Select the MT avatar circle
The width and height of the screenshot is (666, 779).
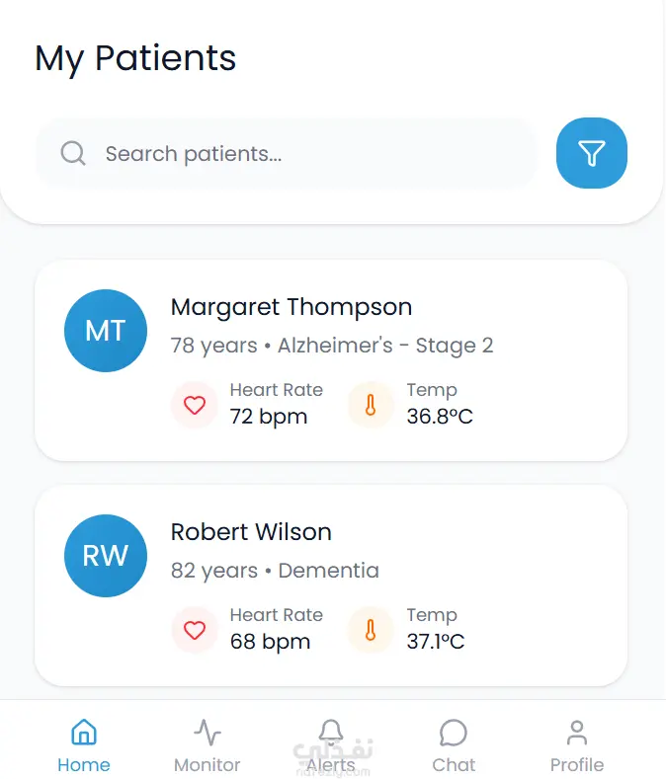106,331
